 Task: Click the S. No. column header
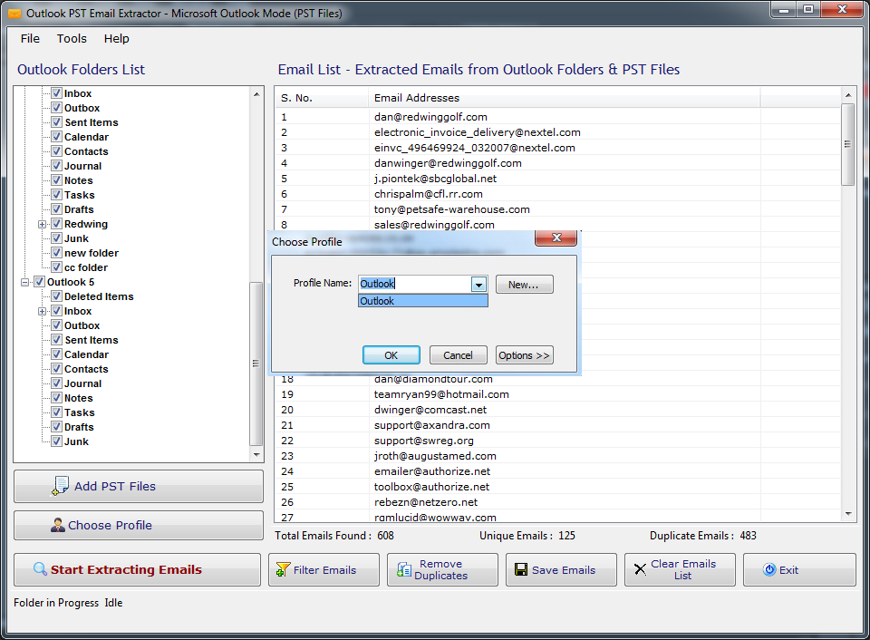(x=322, y=98)
